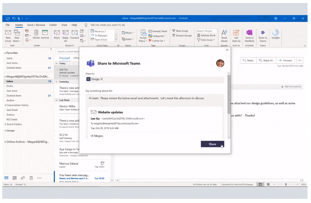Expand the Search Folders node

click(5, 124)
